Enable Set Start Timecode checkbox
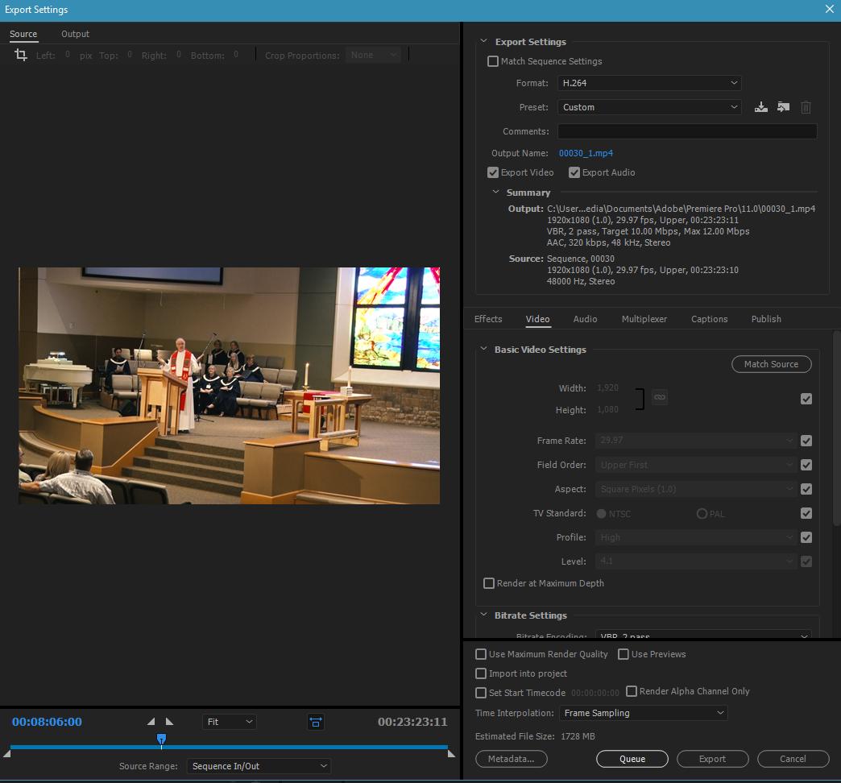 [x=481, y=693]
